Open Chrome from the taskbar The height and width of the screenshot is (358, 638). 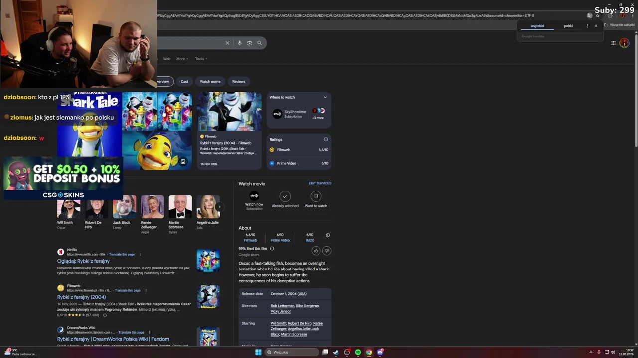(369, 352)
